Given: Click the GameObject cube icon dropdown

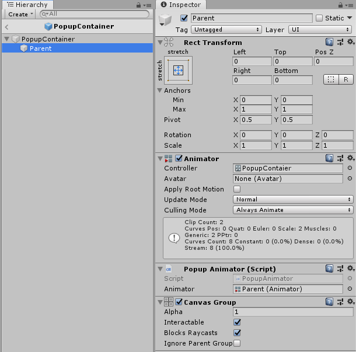Looking at the screenshot, I should click(165, 20).
